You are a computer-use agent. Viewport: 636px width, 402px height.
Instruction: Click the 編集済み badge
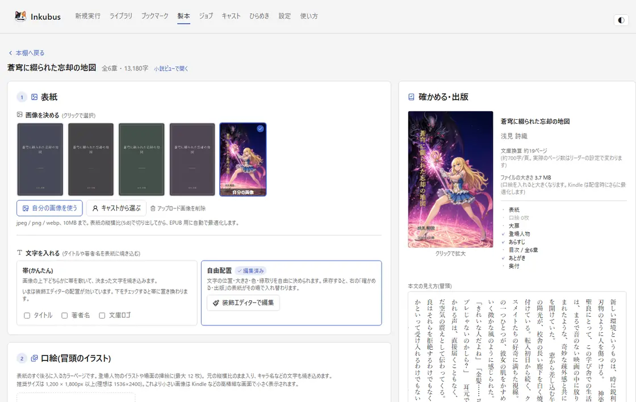[x=250, y=271]
